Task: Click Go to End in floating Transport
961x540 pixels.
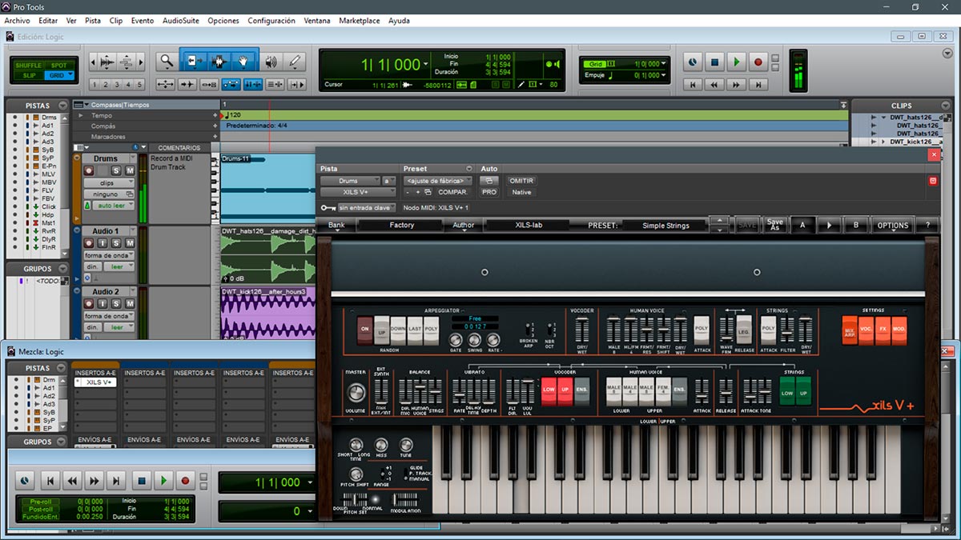Action: tap(117, 481)
